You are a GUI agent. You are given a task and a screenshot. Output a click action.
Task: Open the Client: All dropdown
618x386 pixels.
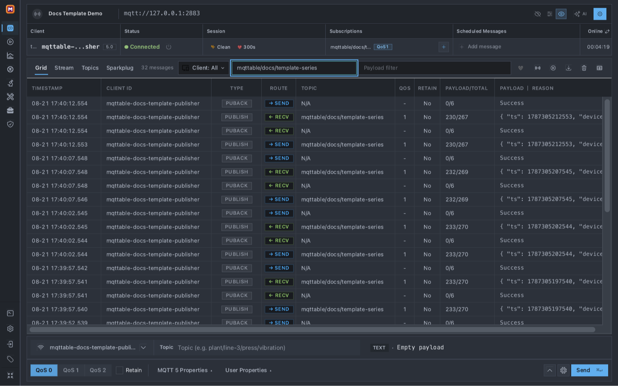click(x=203, y=68)
